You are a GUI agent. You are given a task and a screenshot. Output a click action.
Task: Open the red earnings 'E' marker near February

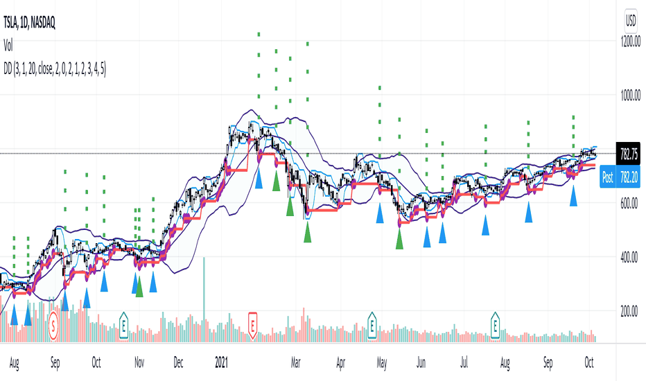[252, 326]
